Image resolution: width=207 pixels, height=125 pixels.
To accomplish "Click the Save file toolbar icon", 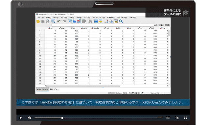I will 43,21.
